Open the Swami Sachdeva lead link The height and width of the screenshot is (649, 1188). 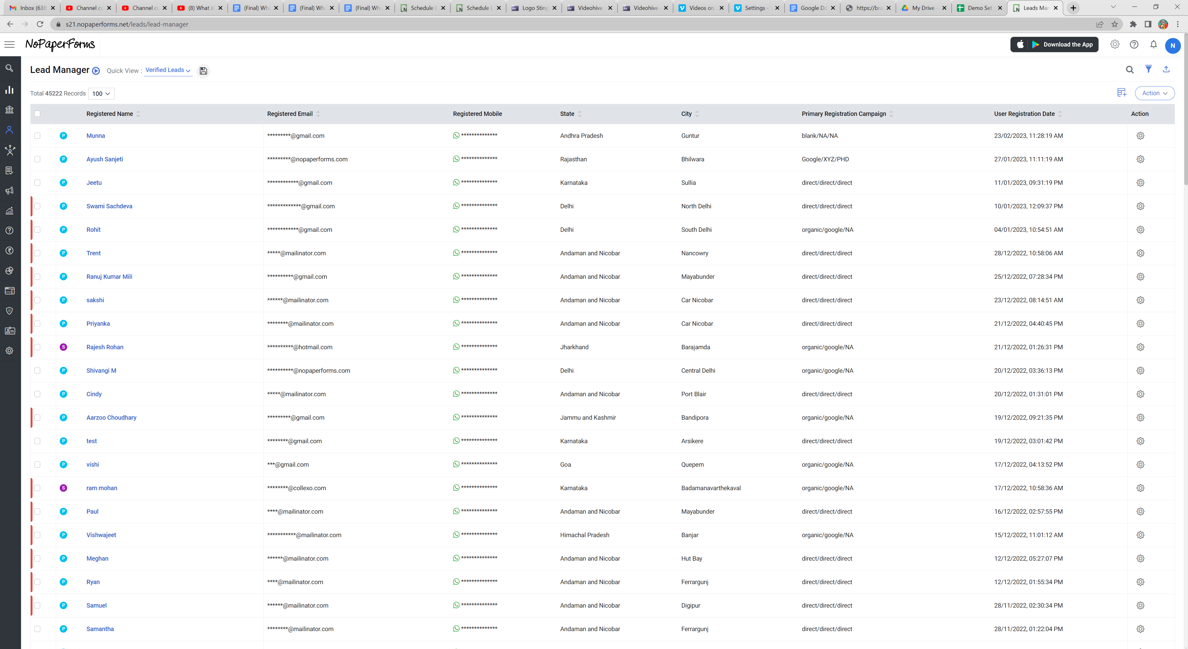109,206
